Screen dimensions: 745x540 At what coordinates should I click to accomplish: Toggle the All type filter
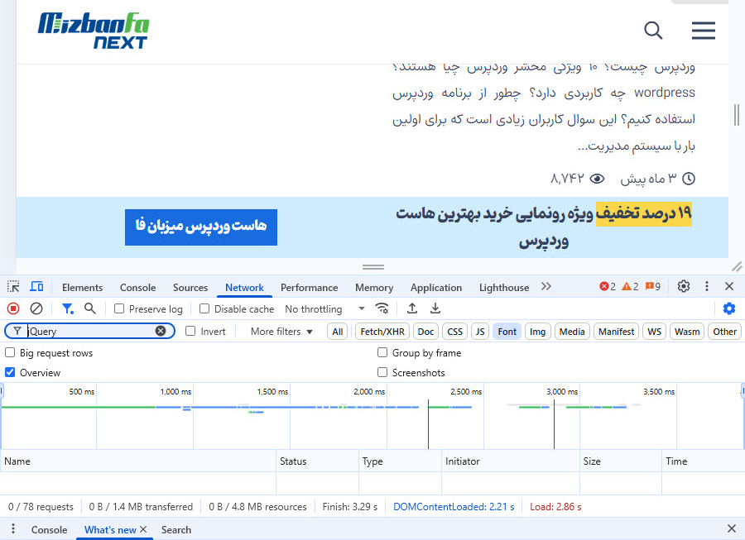click(338, 332)
